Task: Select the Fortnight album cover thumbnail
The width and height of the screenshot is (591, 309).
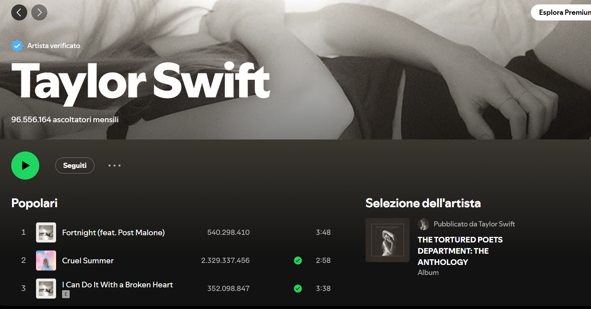Action: click(46, 232)
